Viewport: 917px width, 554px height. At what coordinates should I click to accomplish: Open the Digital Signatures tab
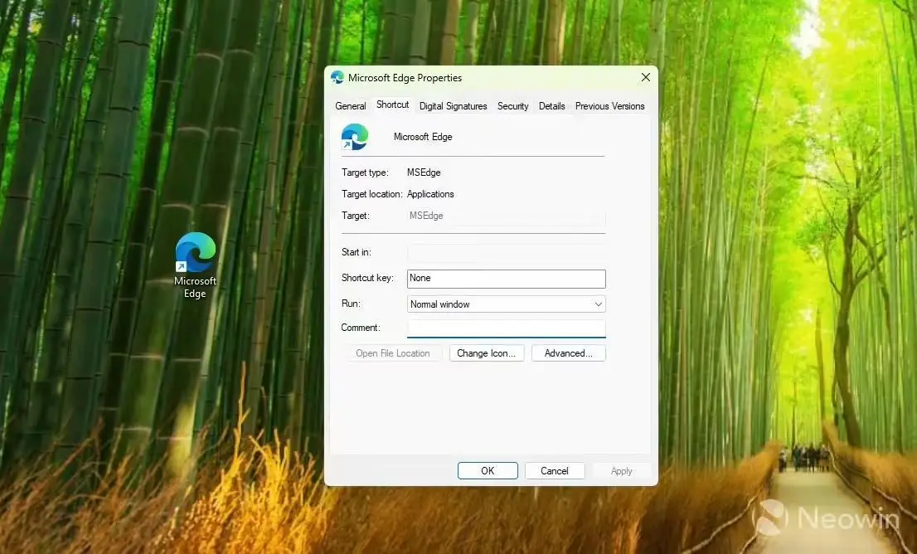[453, 105]
